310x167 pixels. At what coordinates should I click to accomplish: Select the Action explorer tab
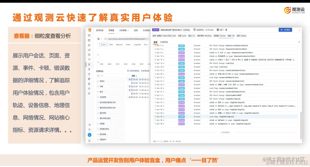click(128, 45)
